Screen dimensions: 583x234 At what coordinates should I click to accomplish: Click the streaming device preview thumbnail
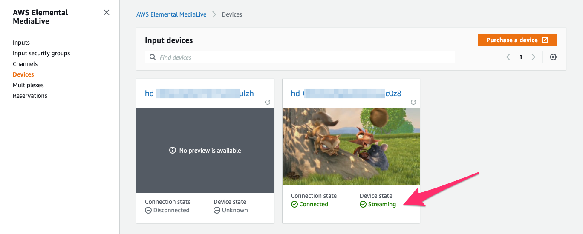(351, 146)
